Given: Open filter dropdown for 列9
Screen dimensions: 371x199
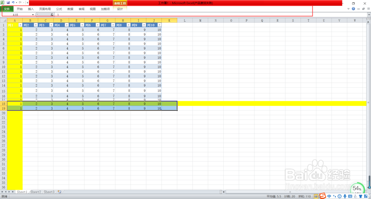Looking at the screenshot, I should [x=144, y=25].
